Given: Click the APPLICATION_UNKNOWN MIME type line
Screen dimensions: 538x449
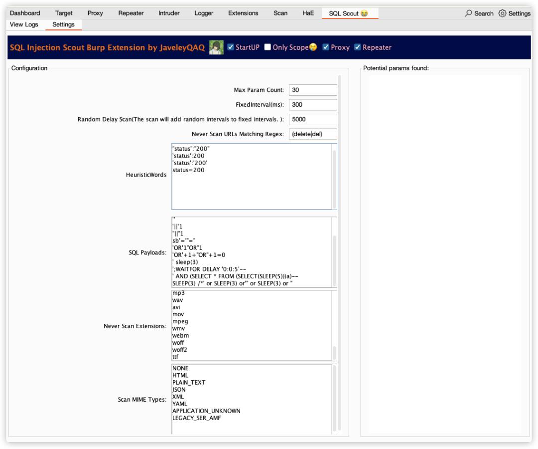Looking at the screenshot, I should pyautogui.click(x=206, y=411).
